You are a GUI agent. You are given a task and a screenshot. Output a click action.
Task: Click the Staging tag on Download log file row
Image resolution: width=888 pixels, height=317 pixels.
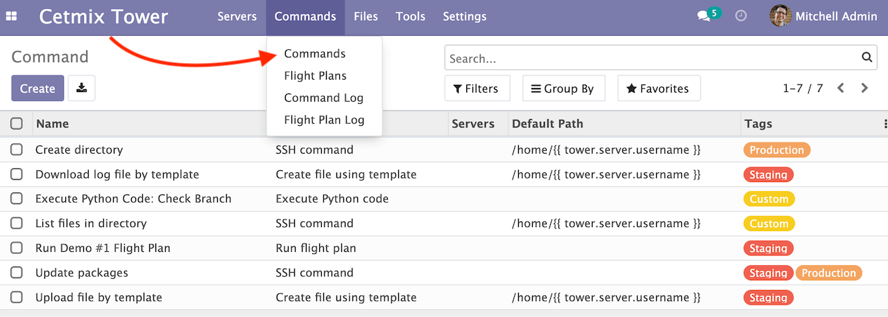(x=769, y=174)
